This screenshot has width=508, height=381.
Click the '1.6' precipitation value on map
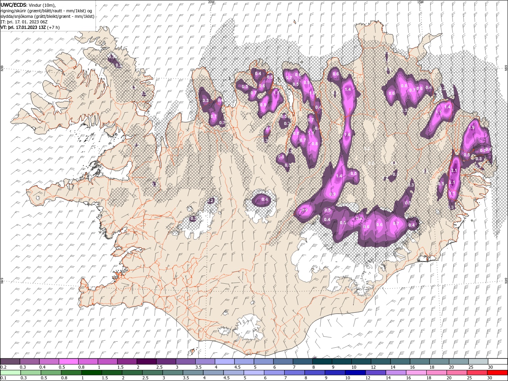point(347,135)
